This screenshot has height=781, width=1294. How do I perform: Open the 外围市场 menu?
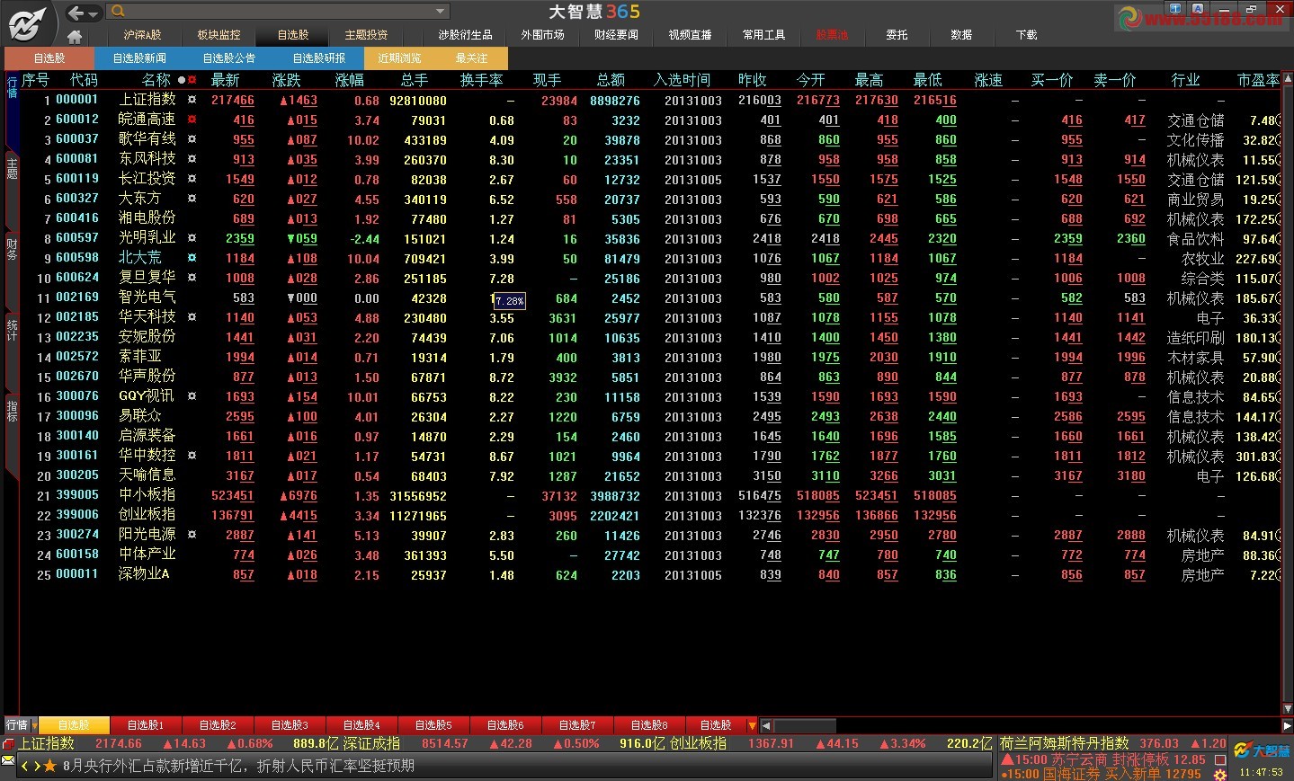click(x=542, y=35)
